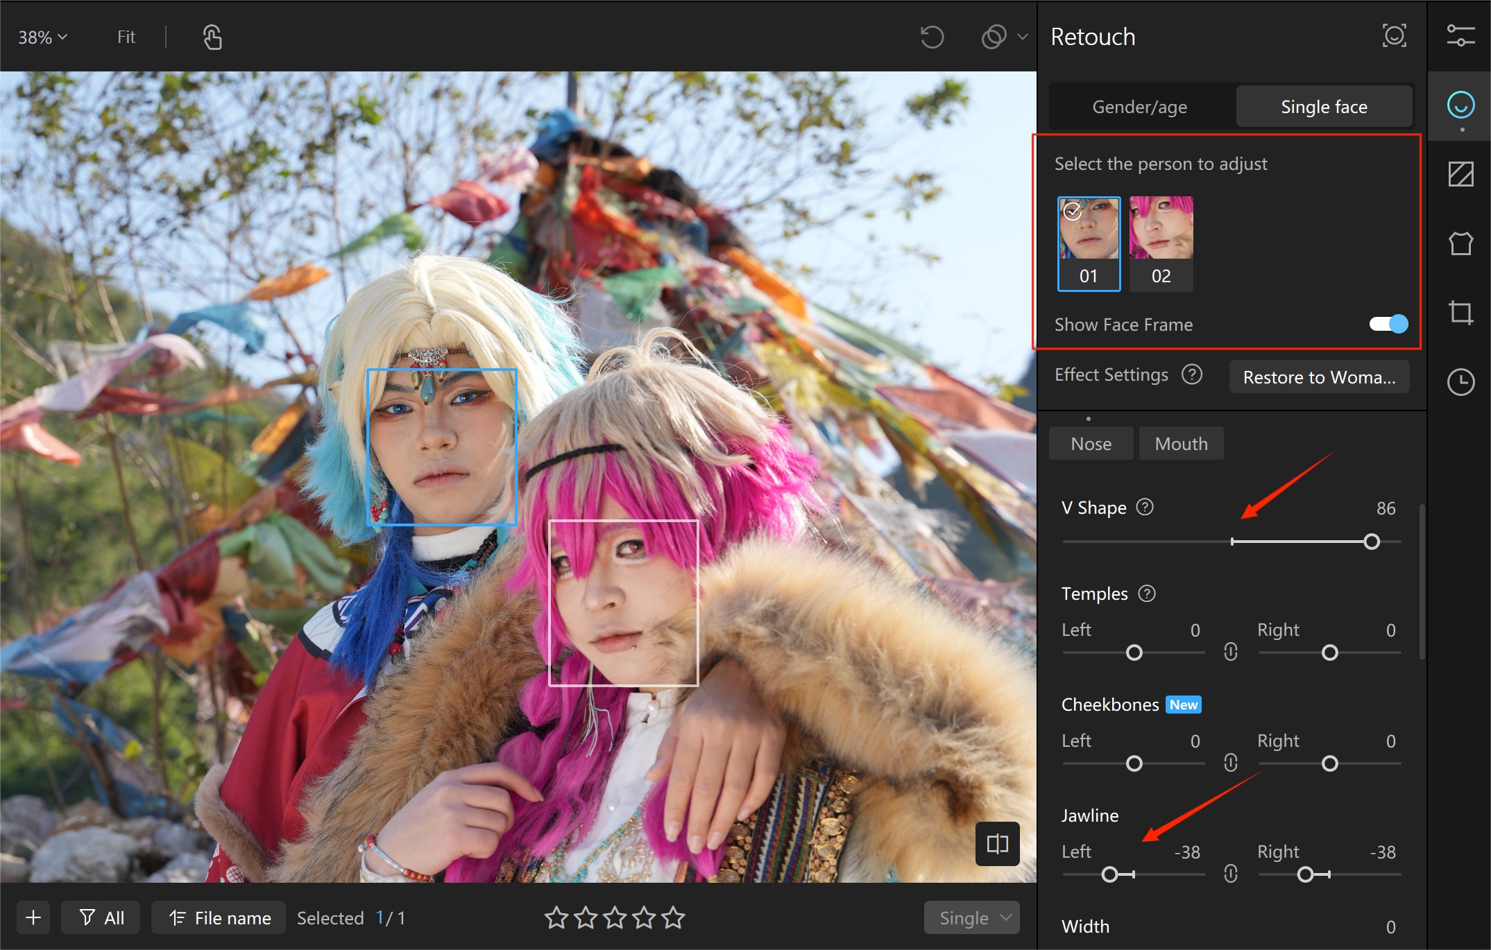Select face thumbnail 02
The width and height of the screenshot is (1491, 950).
click(1161, 243)
